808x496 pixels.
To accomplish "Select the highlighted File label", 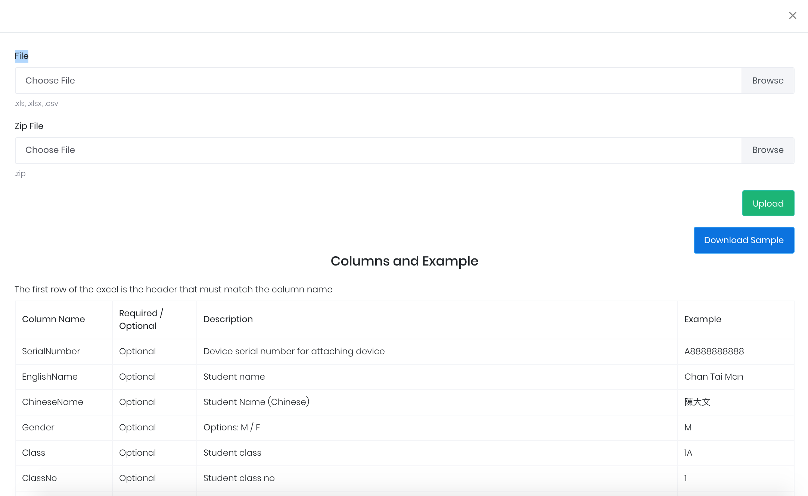I will (22, 56).
